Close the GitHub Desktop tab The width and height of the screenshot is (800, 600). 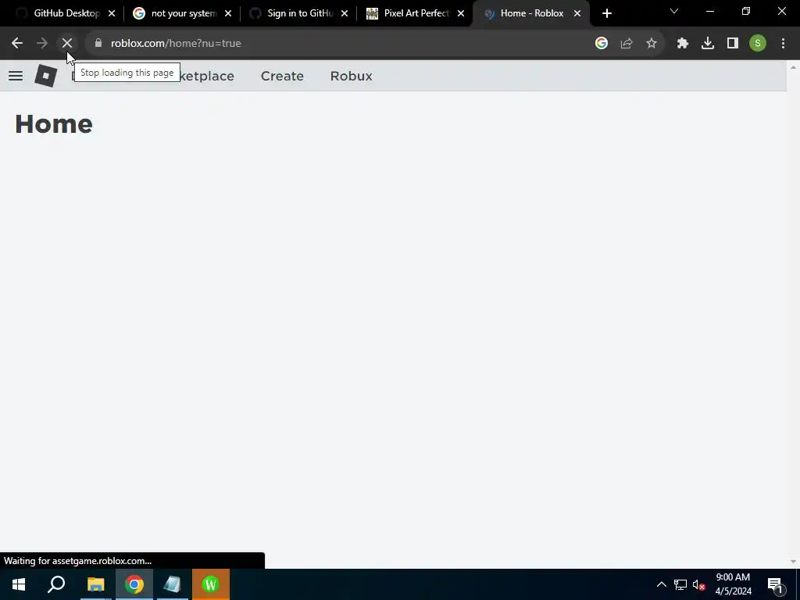point(112,14)
